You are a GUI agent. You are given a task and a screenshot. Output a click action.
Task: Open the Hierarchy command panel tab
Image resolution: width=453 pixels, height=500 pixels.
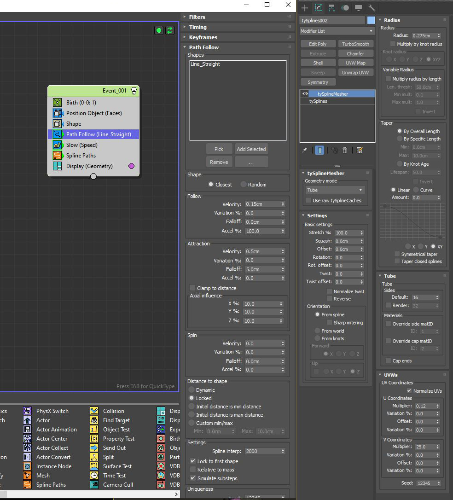pyautogui.click(x=331, y=8)
